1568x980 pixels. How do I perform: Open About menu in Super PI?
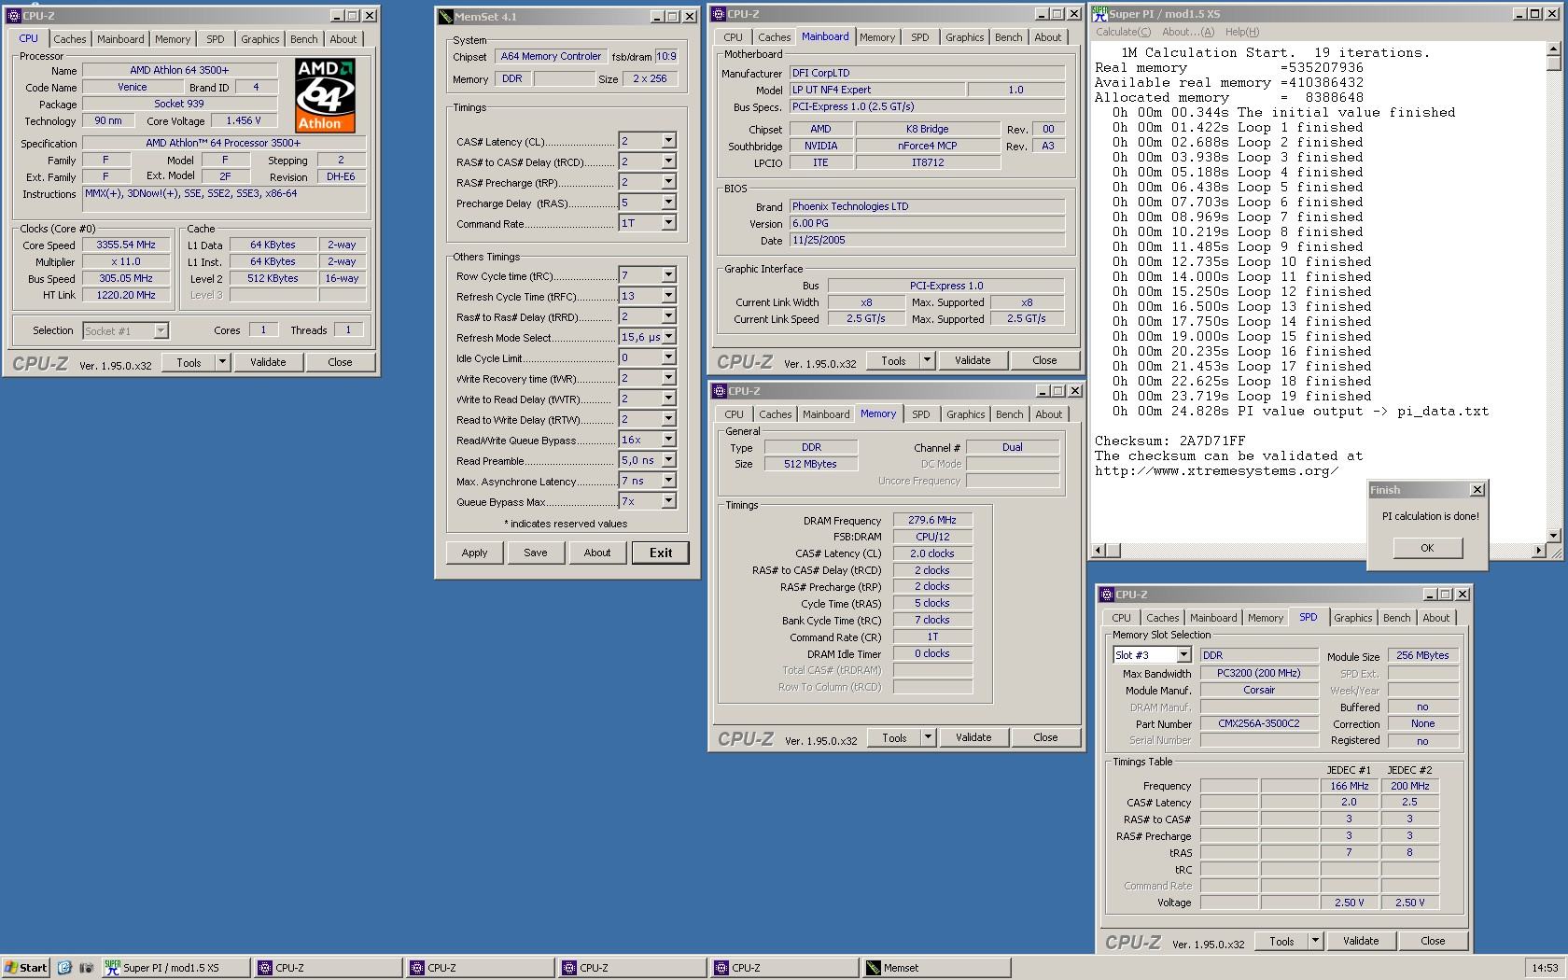[x=1188, y=32]
